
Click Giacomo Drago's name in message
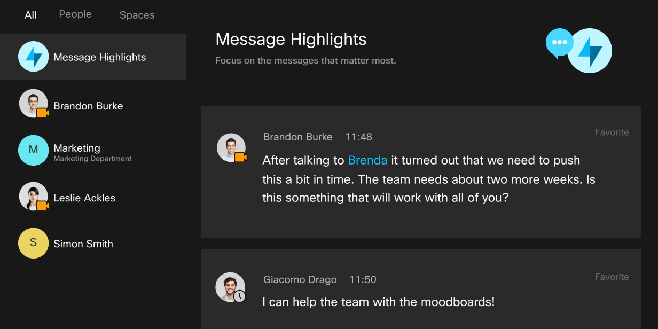click(x=300, y=279)
